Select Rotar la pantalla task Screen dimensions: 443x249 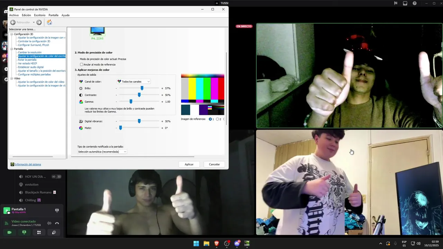click(27, 59)
